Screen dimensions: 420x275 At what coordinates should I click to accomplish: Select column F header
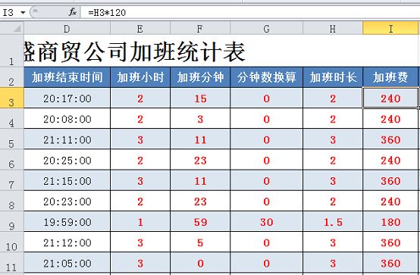click(200, 28)
